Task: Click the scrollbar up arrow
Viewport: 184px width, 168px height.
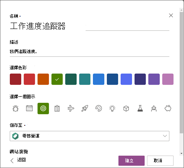Action: pos(181,10)
